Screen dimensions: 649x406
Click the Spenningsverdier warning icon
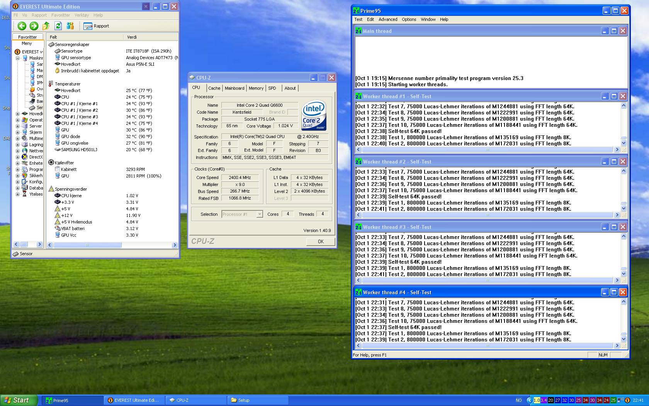(51, 189)
